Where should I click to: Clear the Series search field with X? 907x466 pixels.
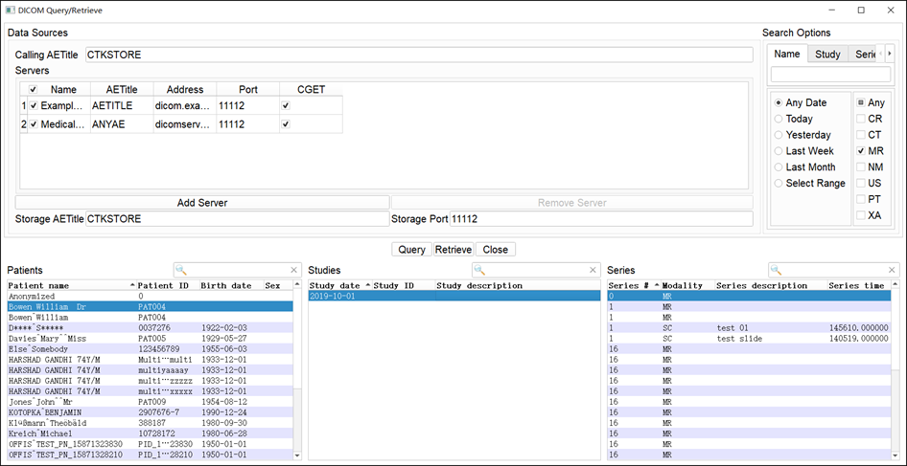point(891,271)
